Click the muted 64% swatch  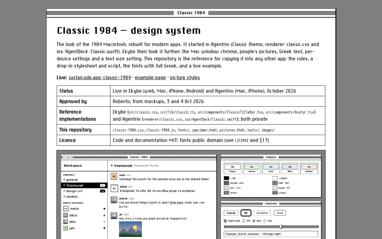point(227,183)
